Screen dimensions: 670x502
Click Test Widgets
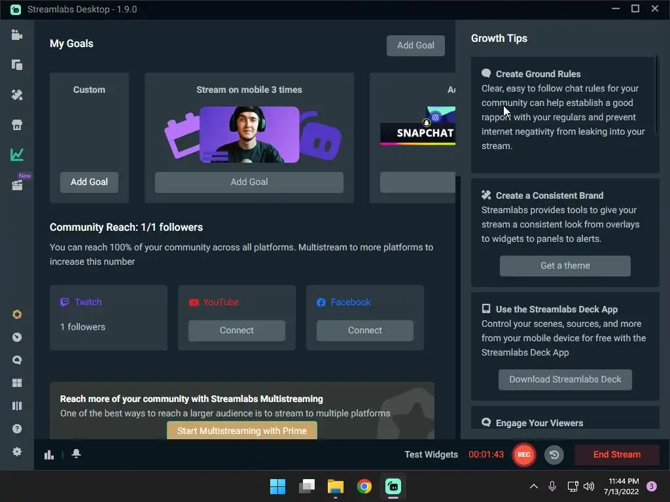point(431,455)
